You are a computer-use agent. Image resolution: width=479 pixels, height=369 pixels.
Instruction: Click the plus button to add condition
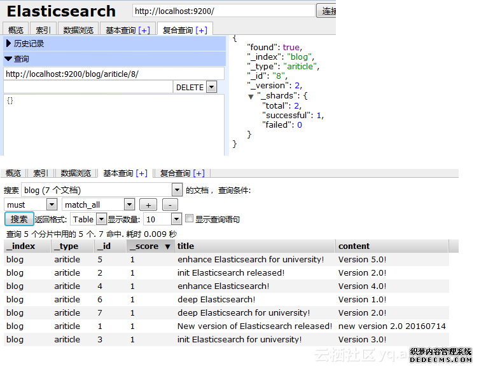pyautogui.click(x=148, y=205)
